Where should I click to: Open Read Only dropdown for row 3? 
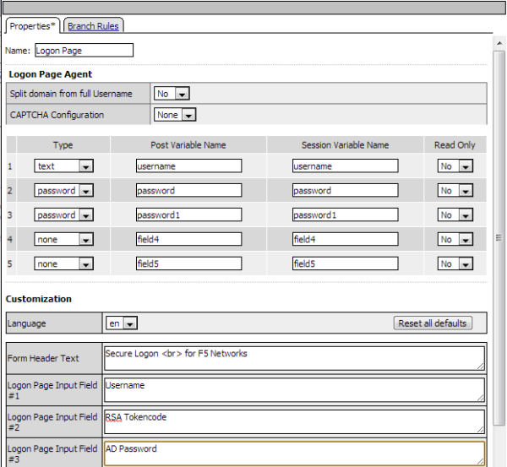point(455,215)
